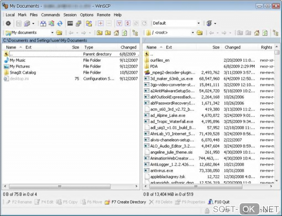282x216 pixels.
Task: Click the Select All triangle icon
Action: 119,24
